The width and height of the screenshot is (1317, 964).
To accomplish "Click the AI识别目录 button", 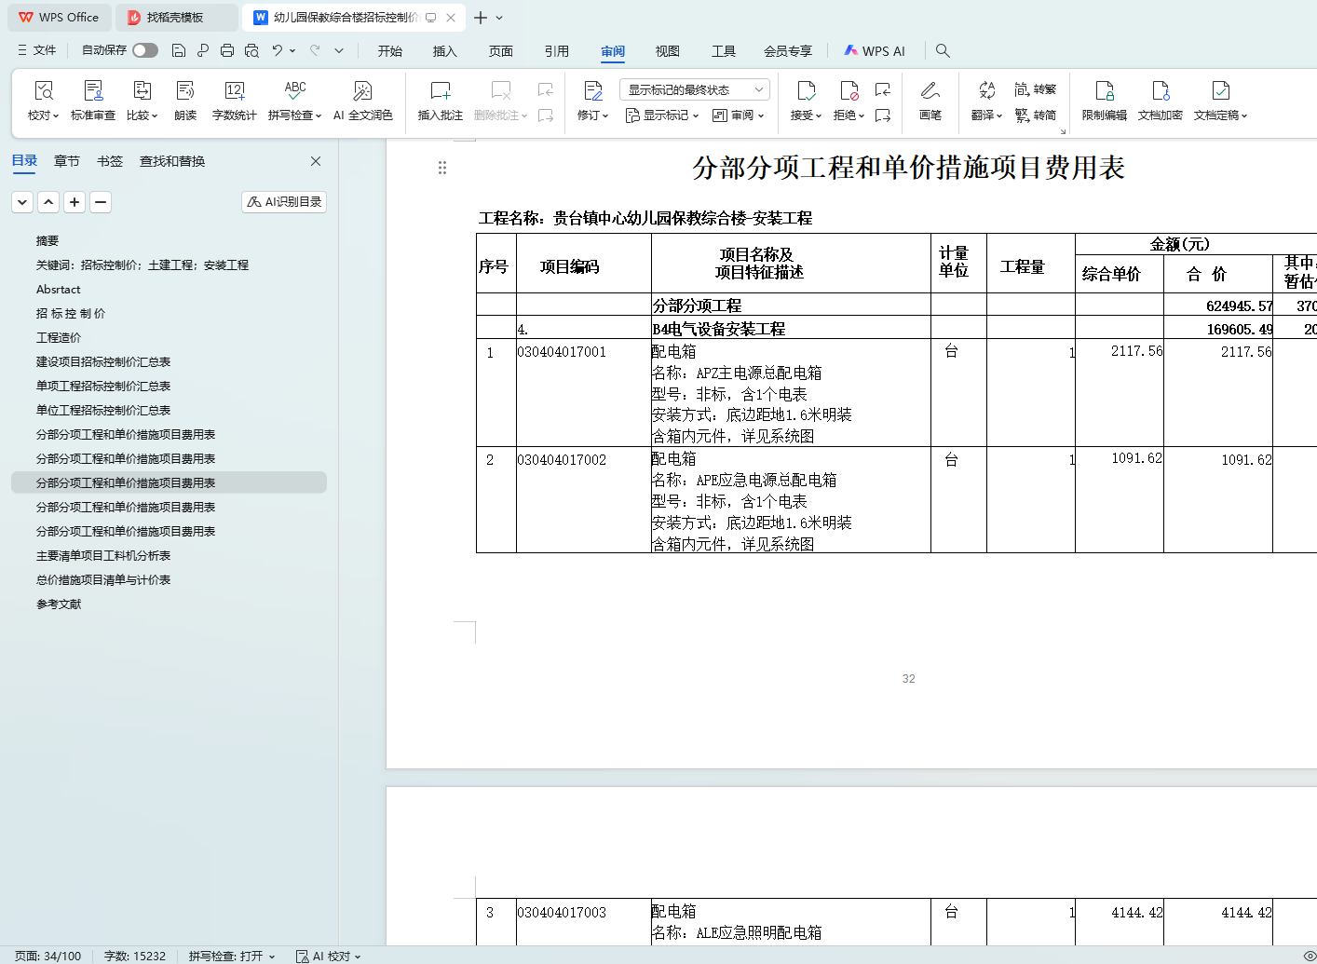I will pyautogui.click(x=284, y=202).
